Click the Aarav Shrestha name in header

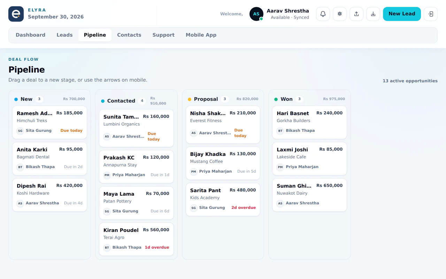pyautogui.click(x=288, y=11)
